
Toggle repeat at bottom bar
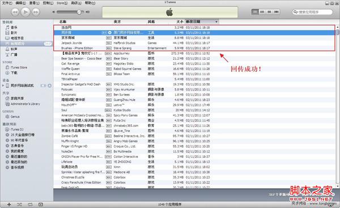point(30,204)
